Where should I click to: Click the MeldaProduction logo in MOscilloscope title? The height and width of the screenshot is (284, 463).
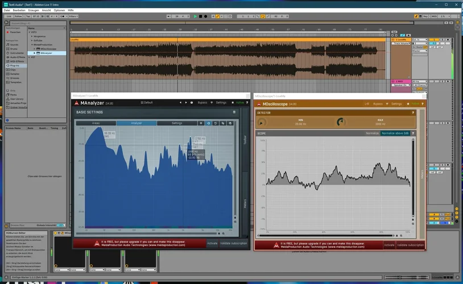(259, 104)
